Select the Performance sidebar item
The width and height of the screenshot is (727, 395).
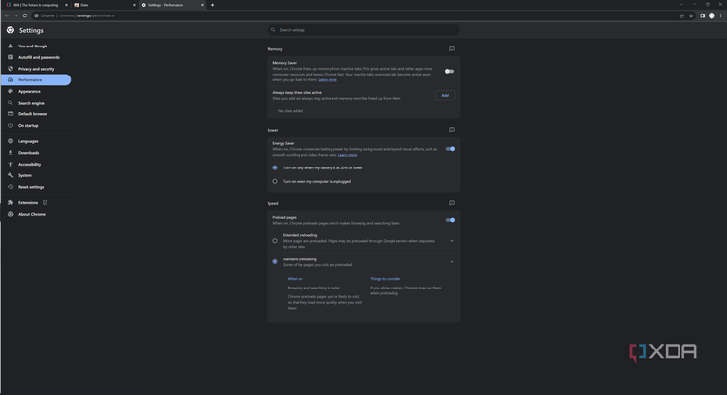[x=36, y=80]
